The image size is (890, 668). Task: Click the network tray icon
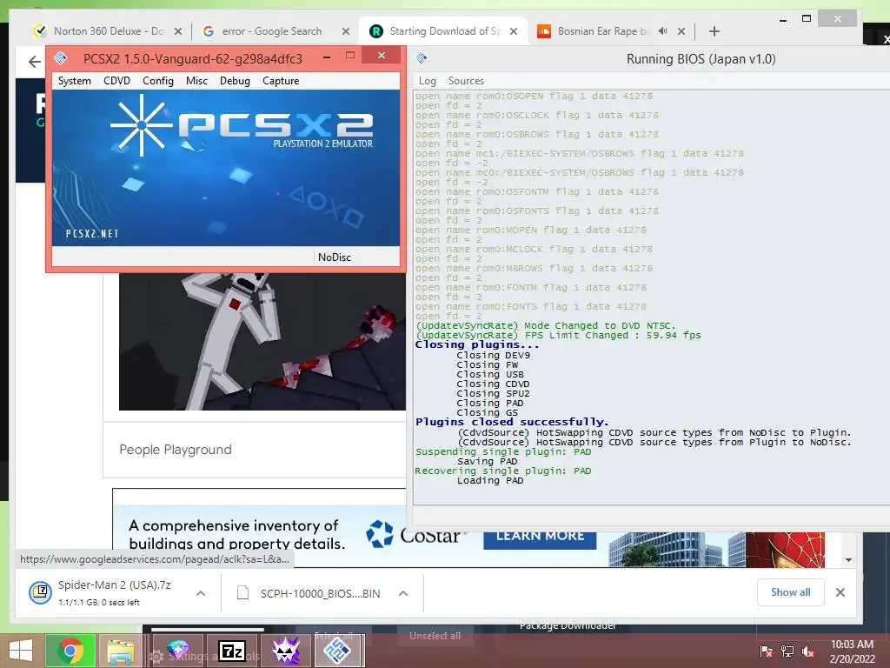pyautogui.click(x=787, y=651)
